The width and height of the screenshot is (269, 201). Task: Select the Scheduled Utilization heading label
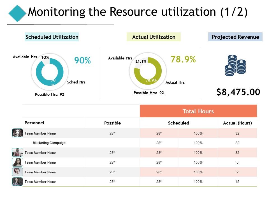click(x=52, y=37)
